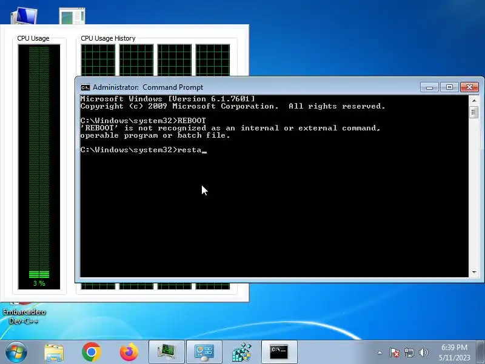485x364 pixels.
Task: Click the fourth CPU Usage History graph
Action: coord(213,60)
